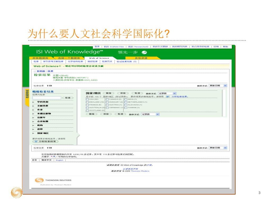Click the 分析检索结果 button in the left refine panel
Screen dimensions: 271x203
coord(46,142)
